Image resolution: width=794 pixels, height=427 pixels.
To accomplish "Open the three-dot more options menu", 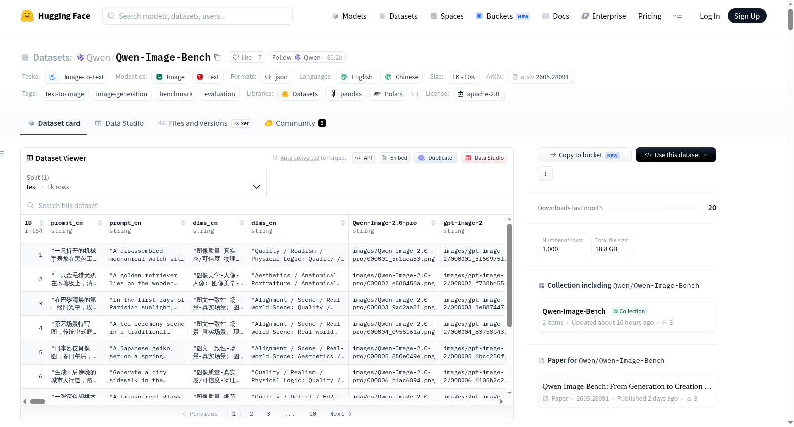I will [x=545, y=174].
